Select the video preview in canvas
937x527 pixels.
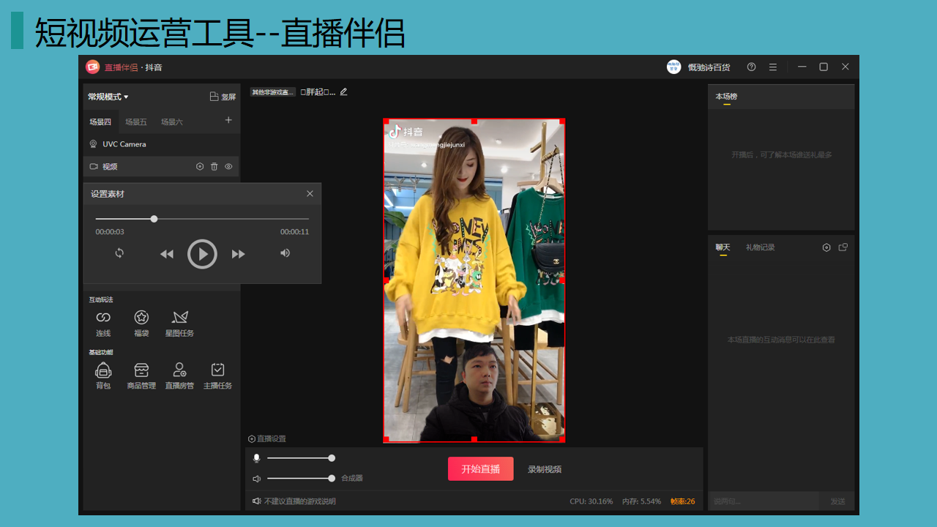click(474, 281)
